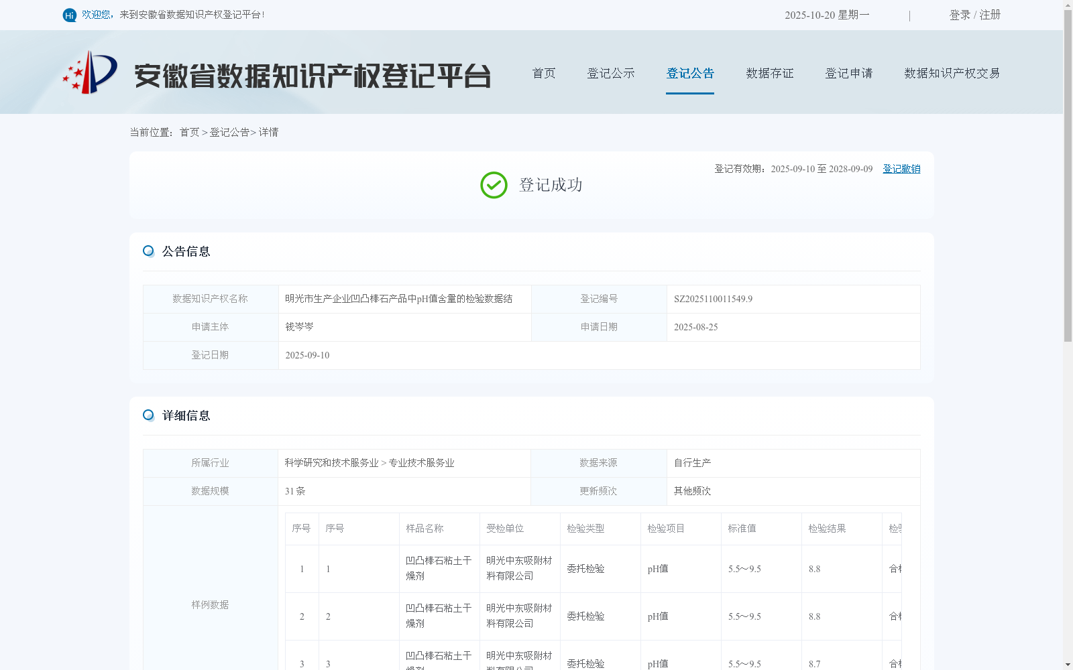The image size is (1073, 670).
Task: Click the application date 2025-08-25
Action: coord(695,327)
